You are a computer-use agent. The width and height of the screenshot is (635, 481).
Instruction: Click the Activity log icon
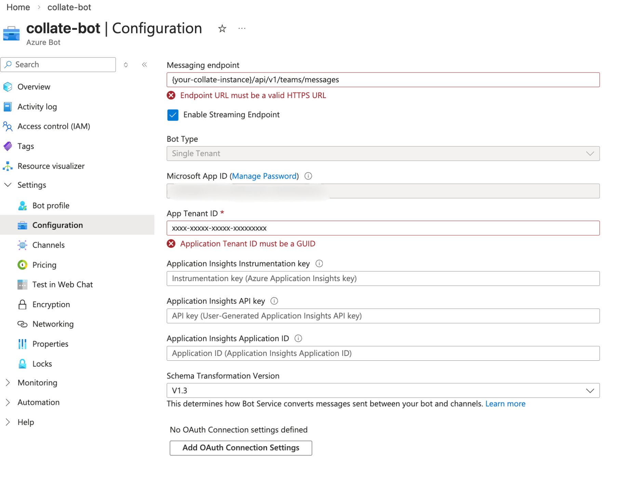click(8, 107)
